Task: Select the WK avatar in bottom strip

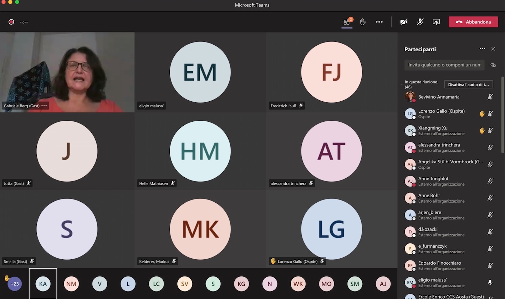Action: (298, 284)
